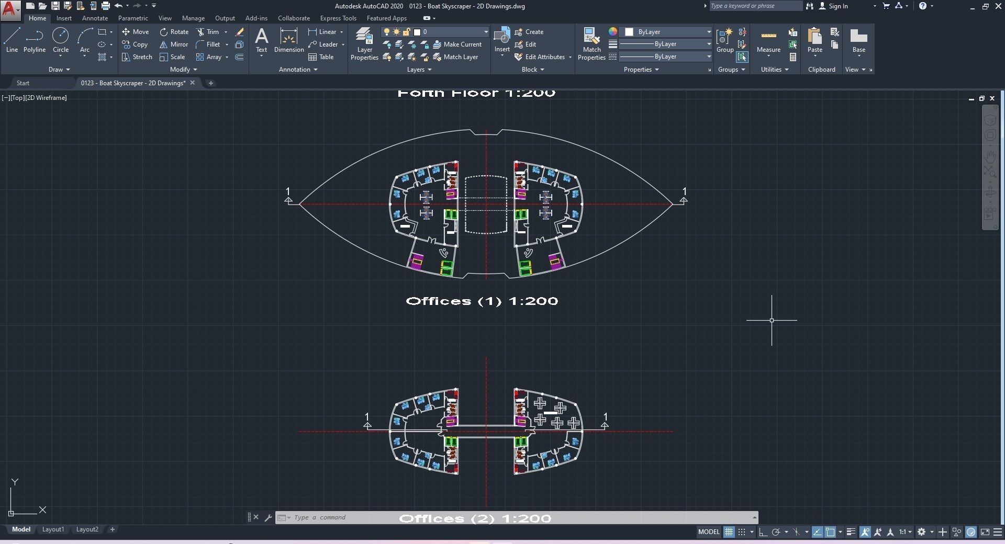Toggle polar tracking in status bar
The width and height of the screenshot is (1005, 544).
(776, 532)
